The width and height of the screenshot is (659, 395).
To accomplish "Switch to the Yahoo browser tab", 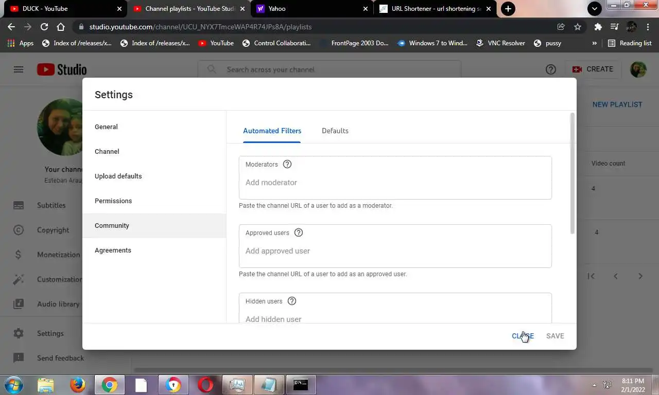I will point(312,9).
